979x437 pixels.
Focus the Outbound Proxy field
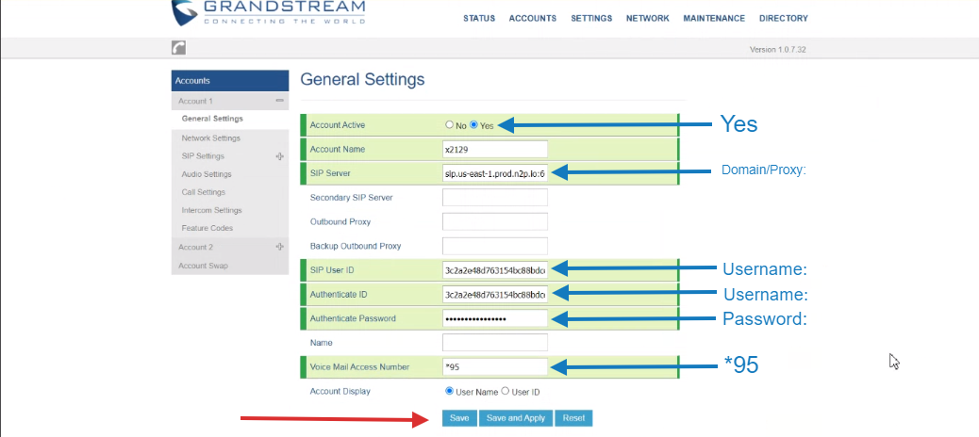(x=495, y=222)
